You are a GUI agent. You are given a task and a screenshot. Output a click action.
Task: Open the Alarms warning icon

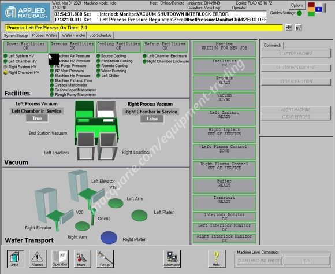point(38,259)
